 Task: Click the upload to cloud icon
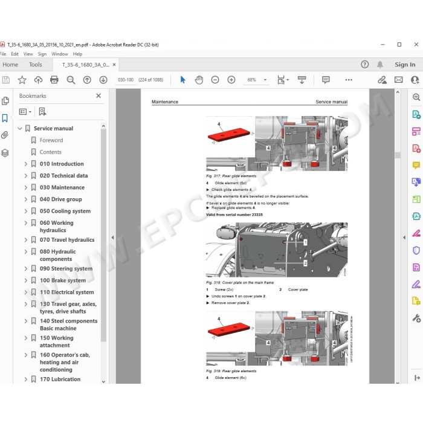click(x=38, y=80)
